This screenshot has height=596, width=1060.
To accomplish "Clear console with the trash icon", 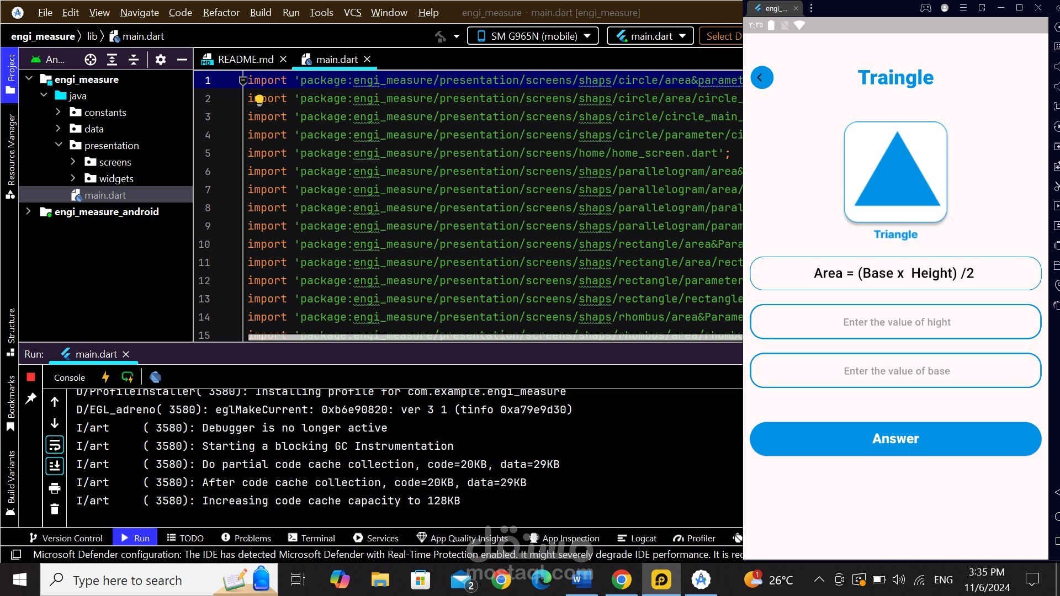I will [x=55, y=509].
